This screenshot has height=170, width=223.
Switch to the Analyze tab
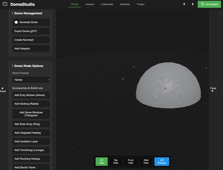coord(90,4)
